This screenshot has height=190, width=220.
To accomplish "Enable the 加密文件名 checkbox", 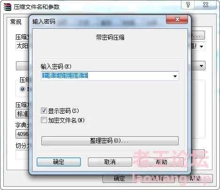I will [x=44, y=120].
